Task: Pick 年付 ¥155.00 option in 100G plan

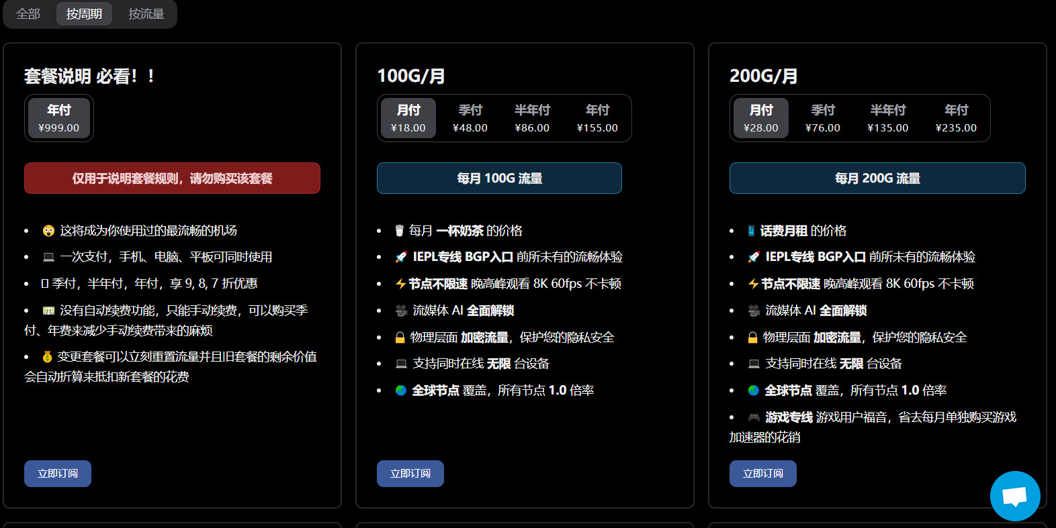Action: [597, 118]
